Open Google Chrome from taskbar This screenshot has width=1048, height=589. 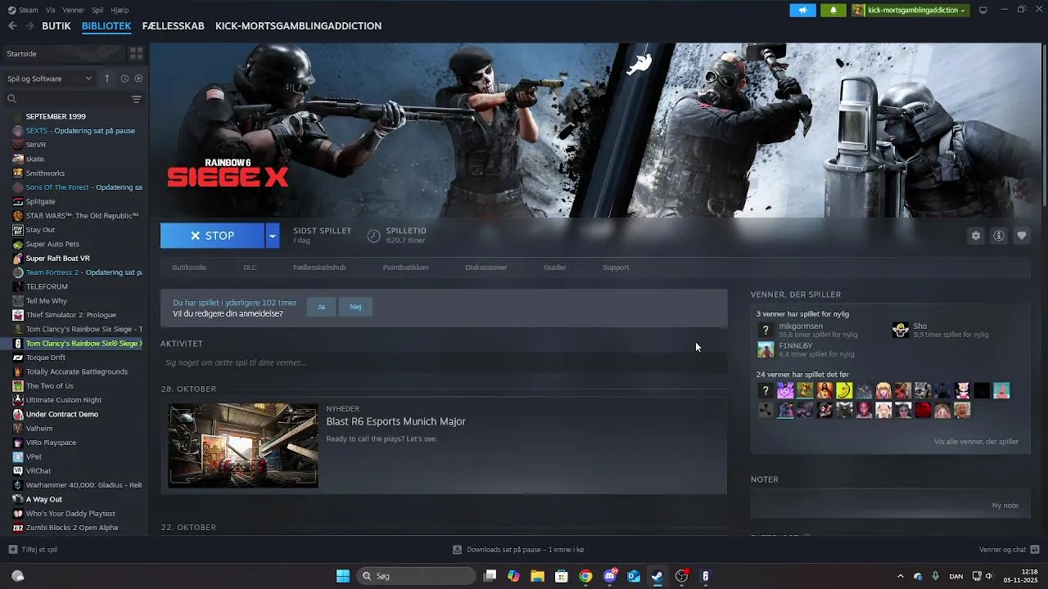(585, 576)
